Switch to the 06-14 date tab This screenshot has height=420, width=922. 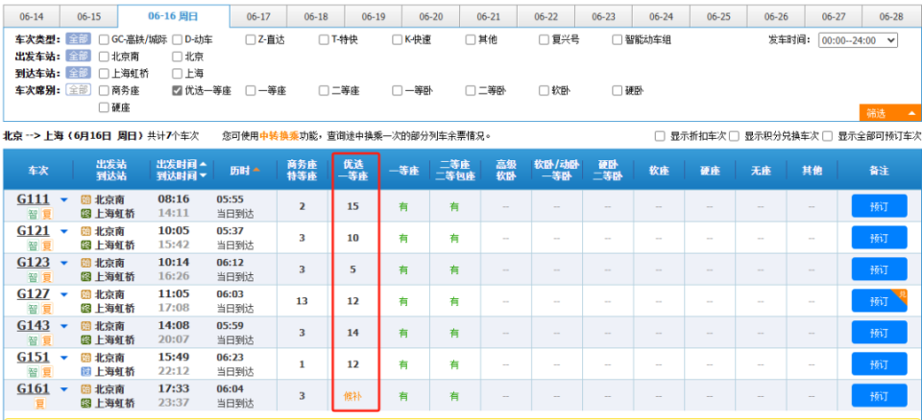click(x=31, y=16)
